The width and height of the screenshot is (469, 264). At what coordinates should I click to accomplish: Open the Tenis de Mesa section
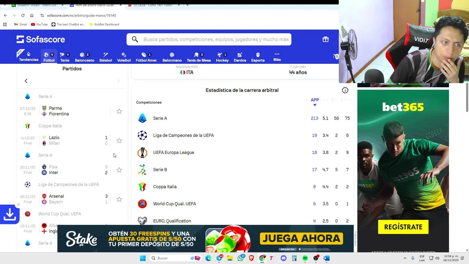[199, 57]
